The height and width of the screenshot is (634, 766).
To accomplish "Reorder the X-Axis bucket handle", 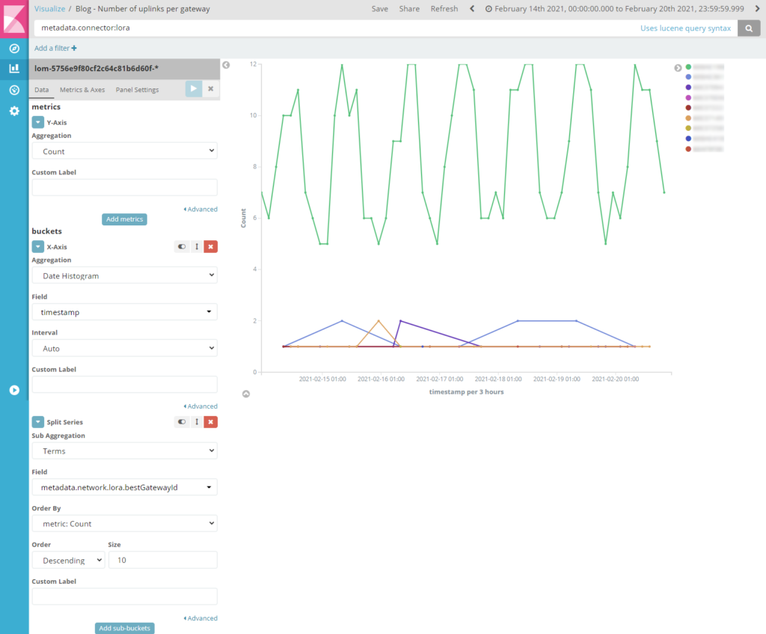I will click(x=197, y=247).
